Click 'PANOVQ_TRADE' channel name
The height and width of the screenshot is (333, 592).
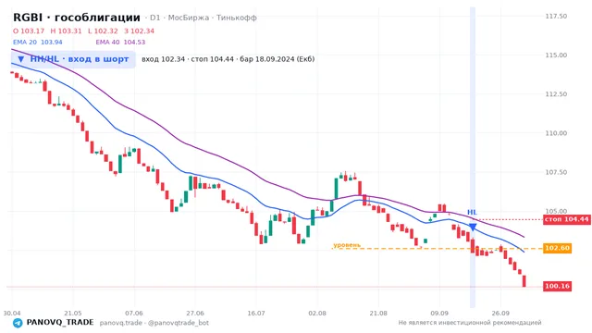(60, 323)
